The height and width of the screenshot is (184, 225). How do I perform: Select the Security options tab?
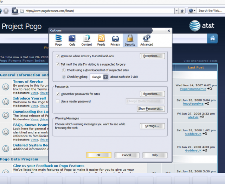130,40
